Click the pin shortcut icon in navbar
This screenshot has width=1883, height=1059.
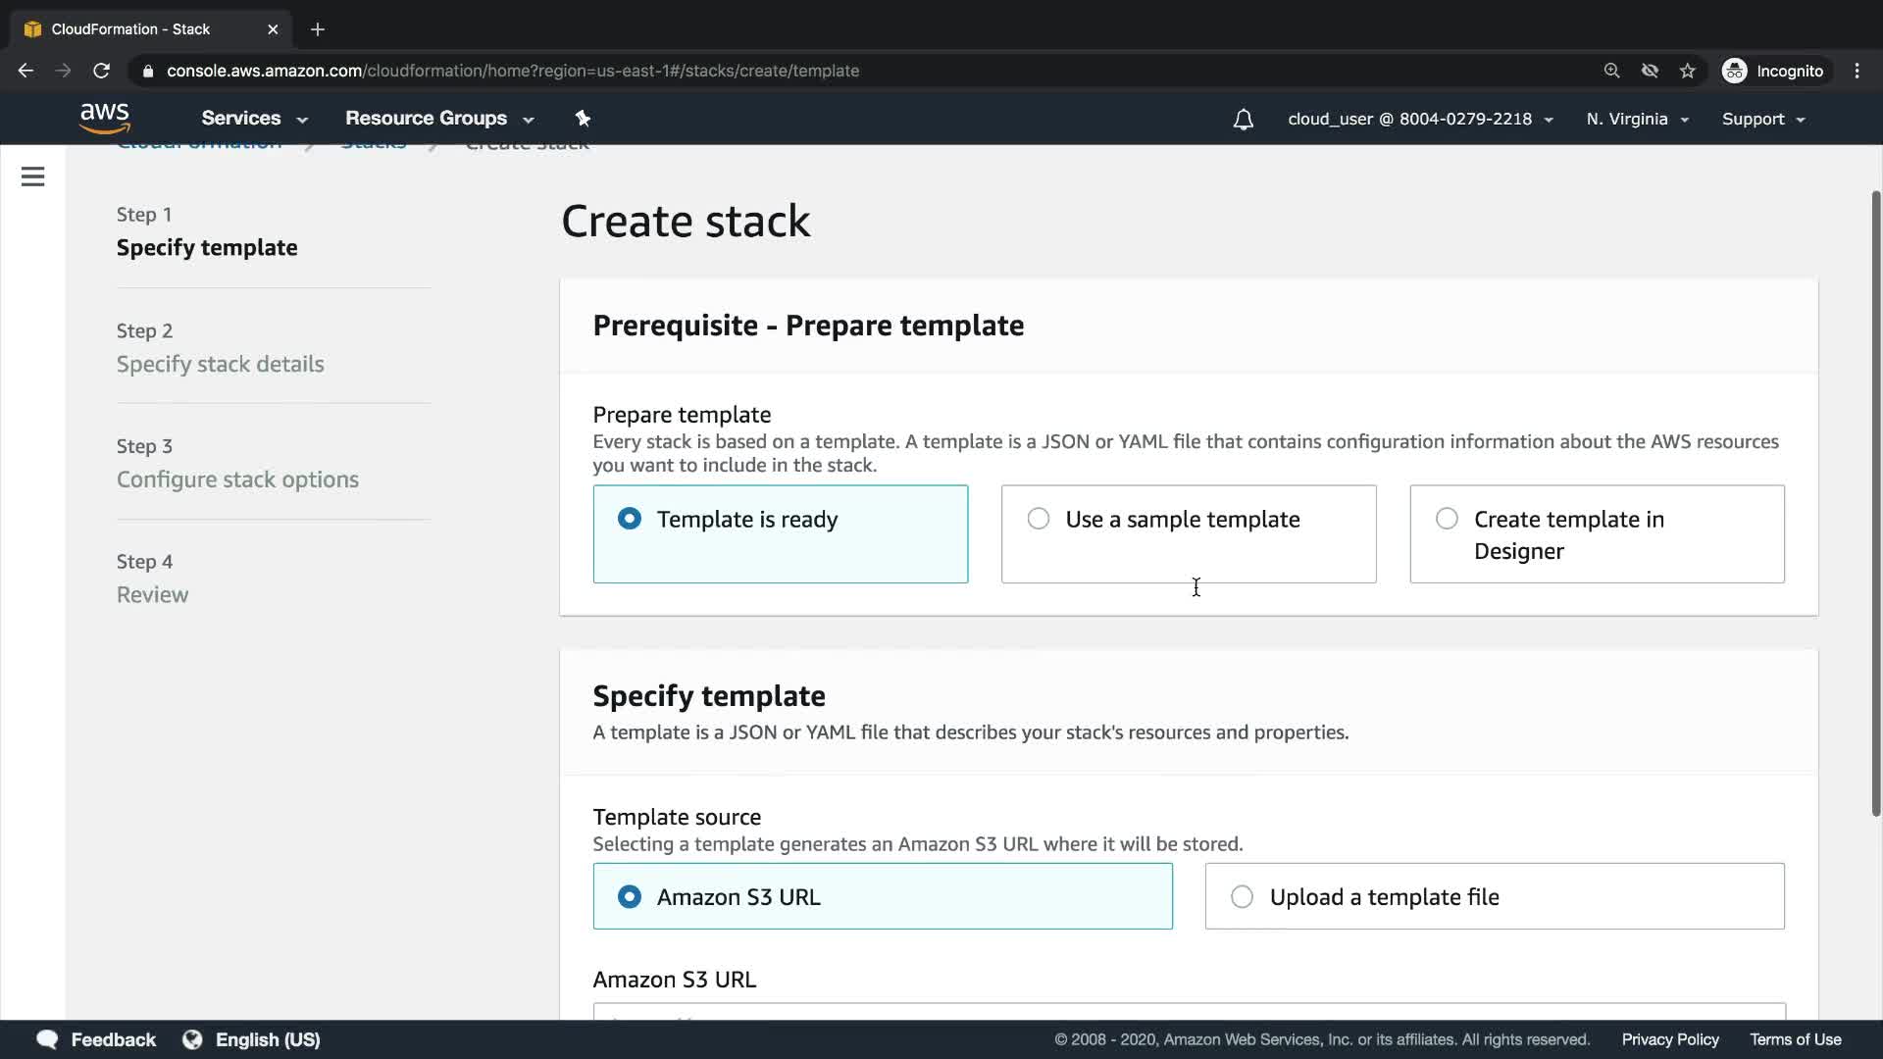click(583, 118)
